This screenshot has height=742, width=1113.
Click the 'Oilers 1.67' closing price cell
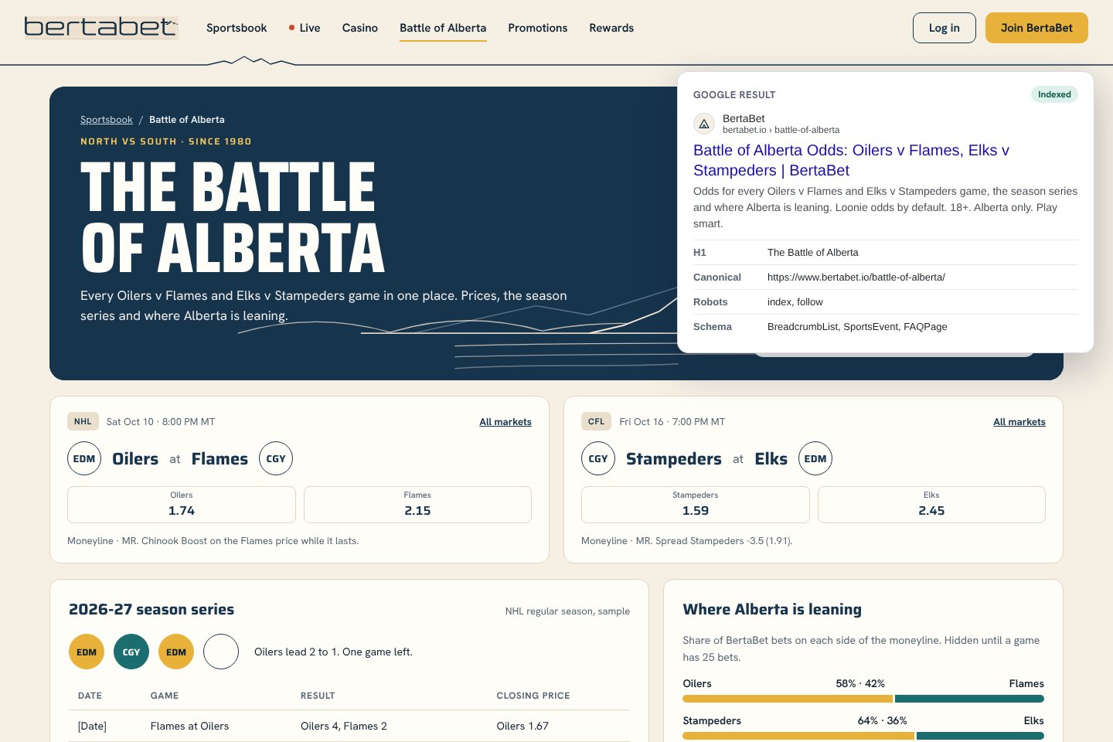pyautogui.click(x=522, y=726)
